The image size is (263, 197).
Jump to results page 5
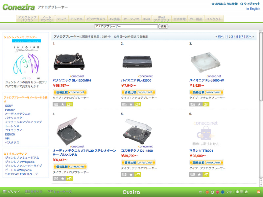coord(237,37)
